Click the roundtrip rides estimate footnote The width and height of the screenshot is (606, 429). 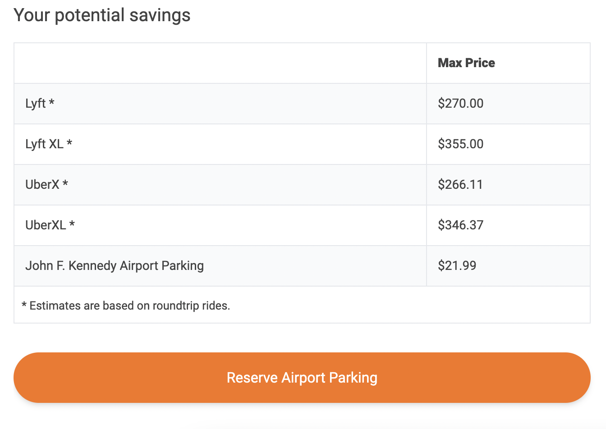126,306
